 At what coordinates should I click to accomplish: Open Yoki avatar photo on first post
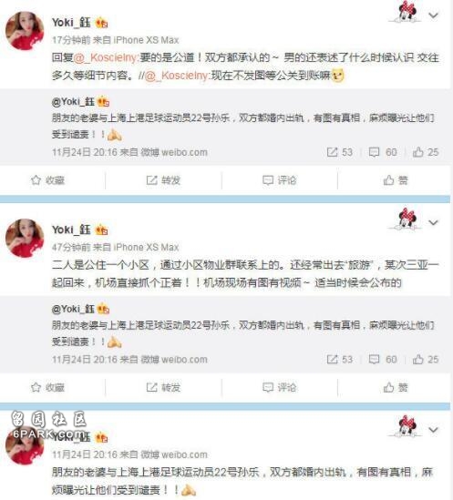[x=25, y=31]
